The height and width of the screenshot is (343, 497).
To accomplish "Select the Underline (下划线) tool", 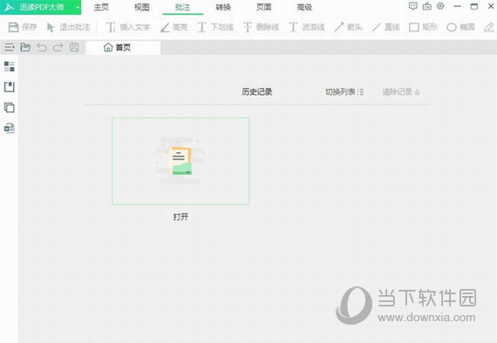I will coord(215,28).
